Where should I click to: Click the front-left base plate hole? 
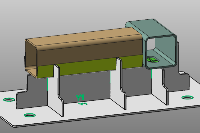click(x=29, y=115)
